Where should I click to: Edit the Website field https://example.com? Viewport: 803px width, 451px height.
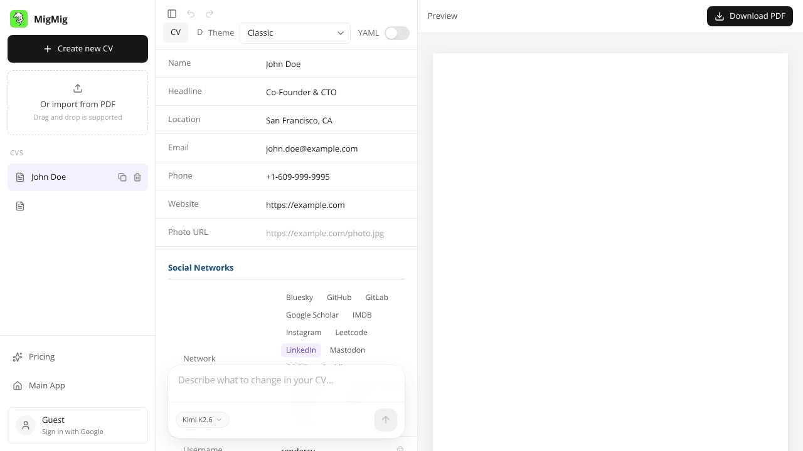click(x=335, y=205)
